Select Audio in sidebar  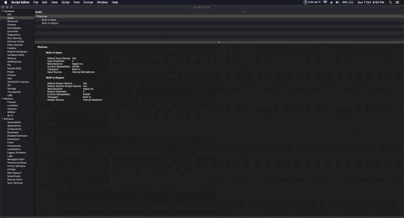[x=11, y=18]
